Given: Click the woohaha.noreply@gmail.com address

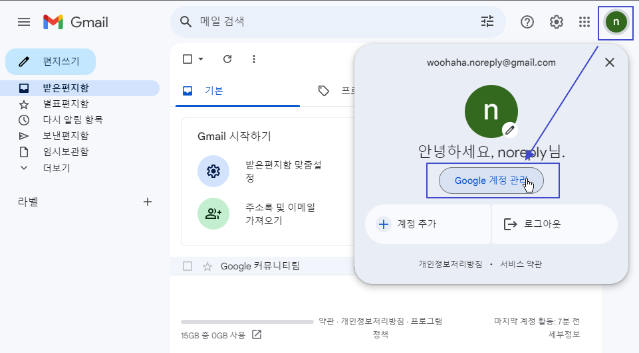Looking at the screenshot, I should [491, 62].
